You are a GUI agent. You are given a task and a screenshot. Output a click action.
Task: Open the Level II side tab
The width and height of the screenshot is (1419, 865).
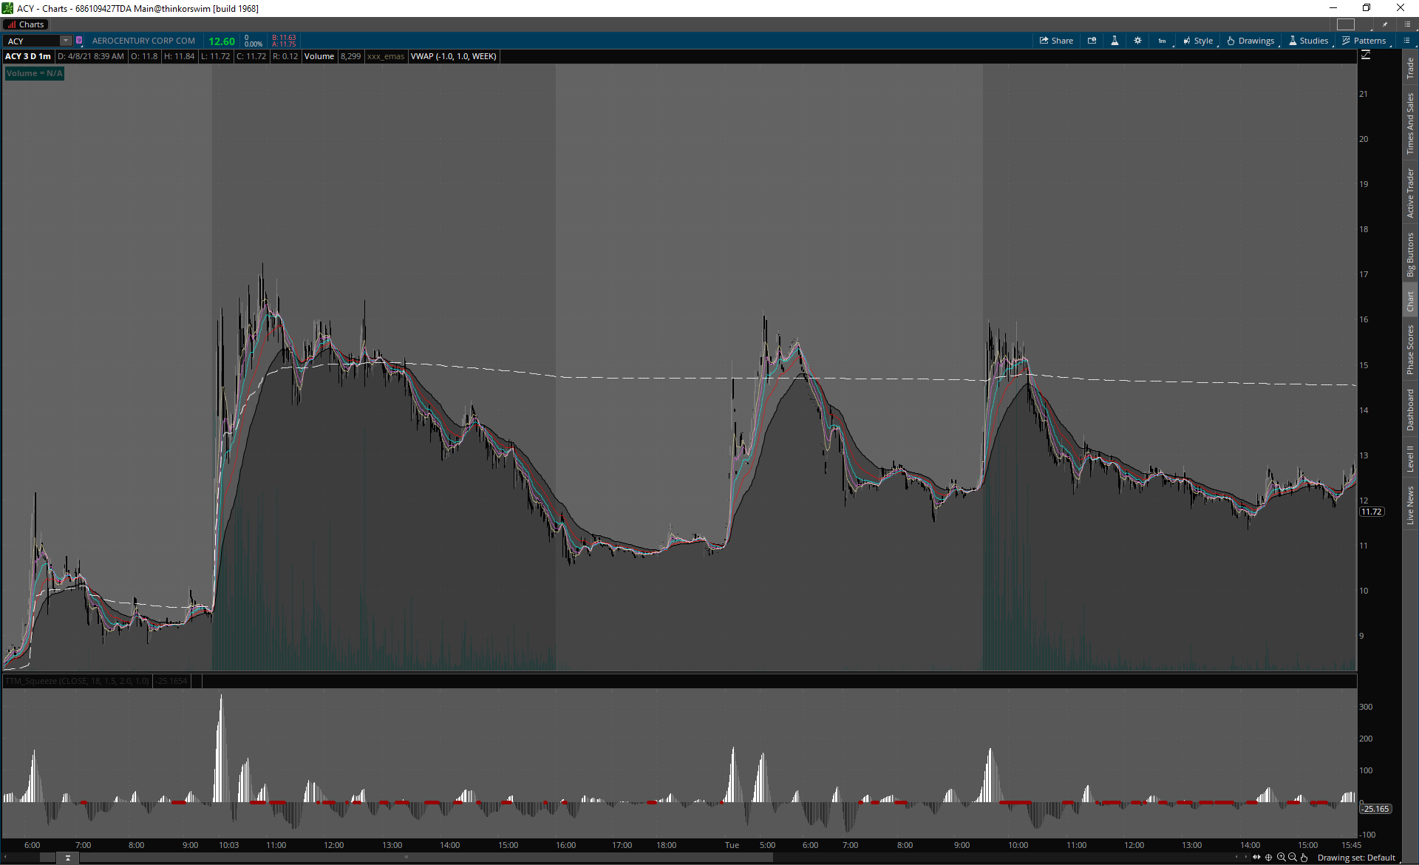point(1410,458)
